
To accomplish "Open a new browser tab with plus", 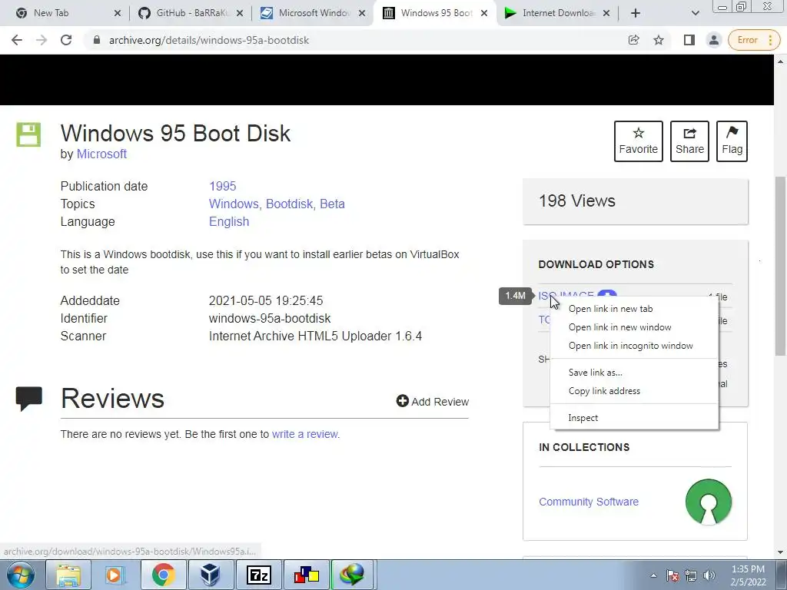I will [636, 13].
